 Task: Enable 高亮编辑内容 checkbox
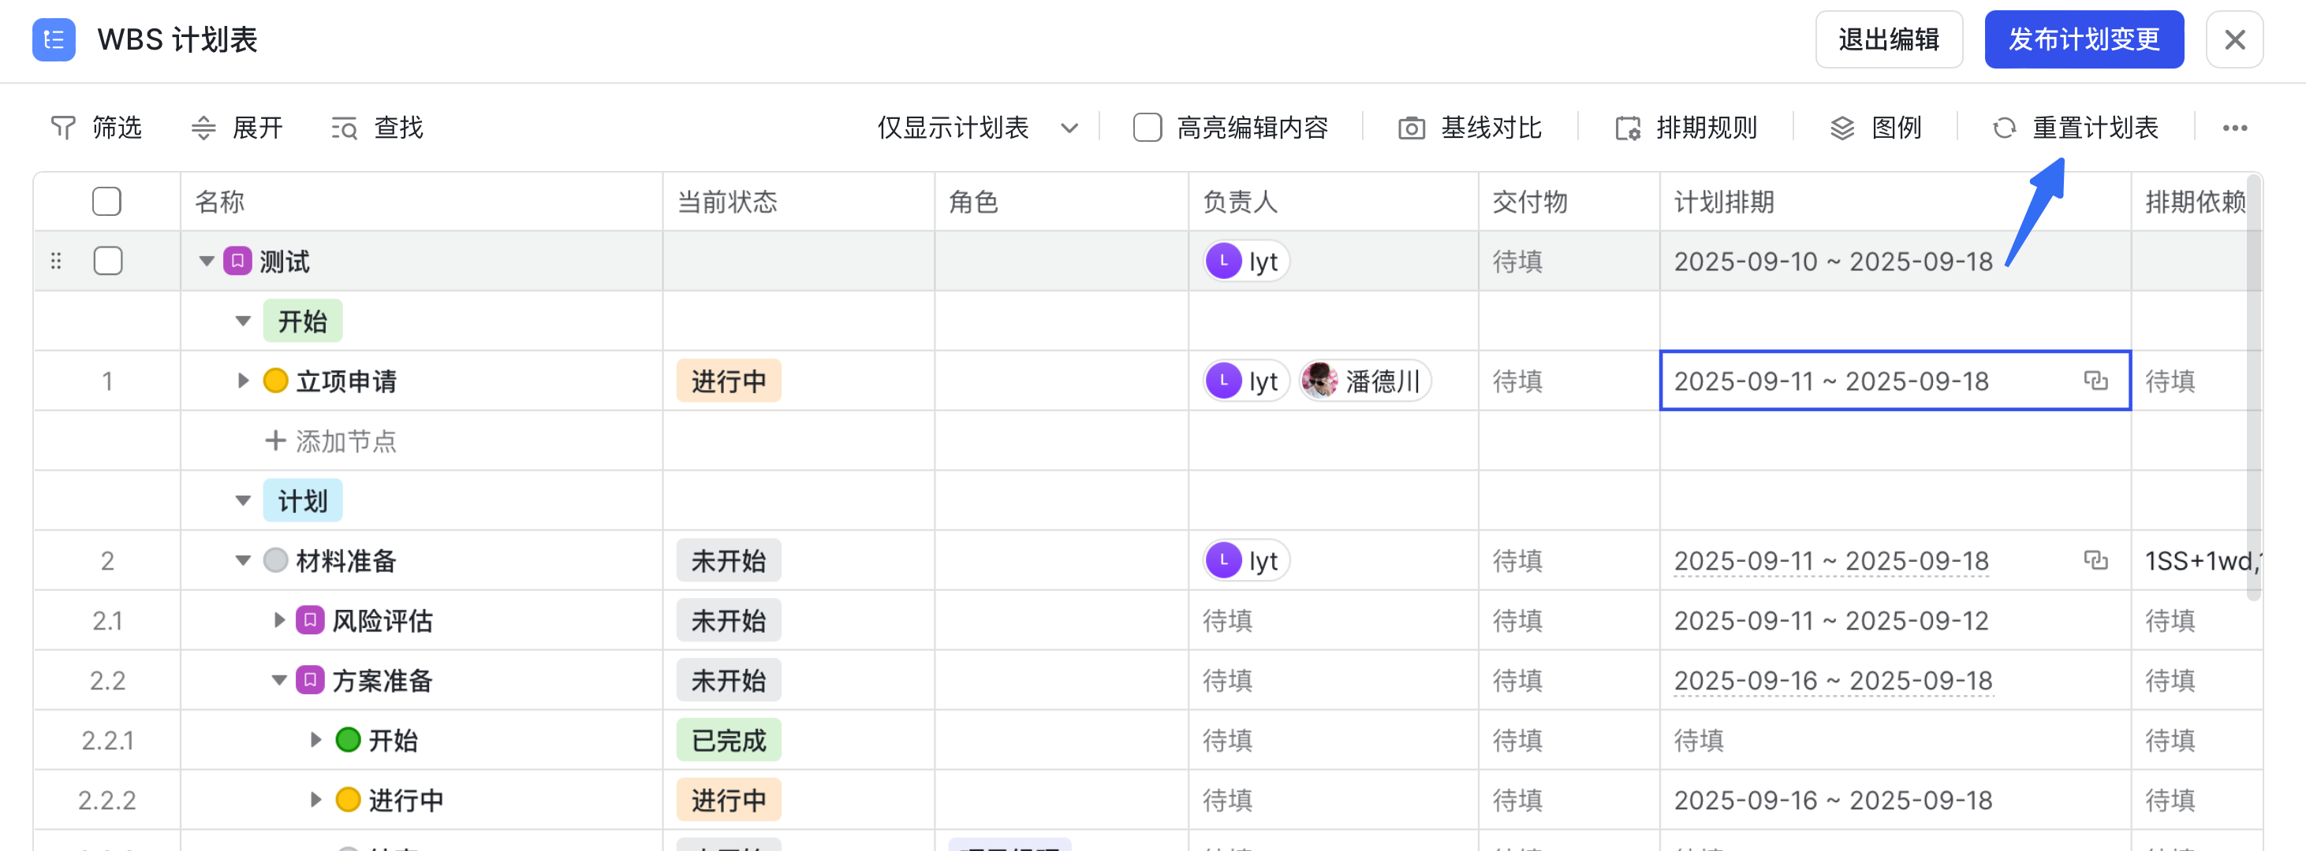1147,128
